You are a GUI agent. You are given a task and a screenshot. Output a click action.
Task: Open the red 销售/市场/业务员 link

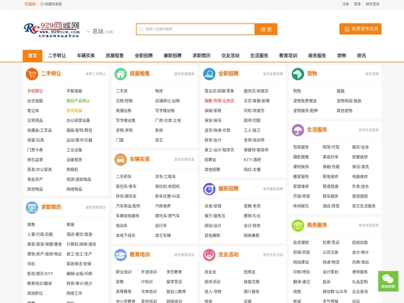[219, 101]
